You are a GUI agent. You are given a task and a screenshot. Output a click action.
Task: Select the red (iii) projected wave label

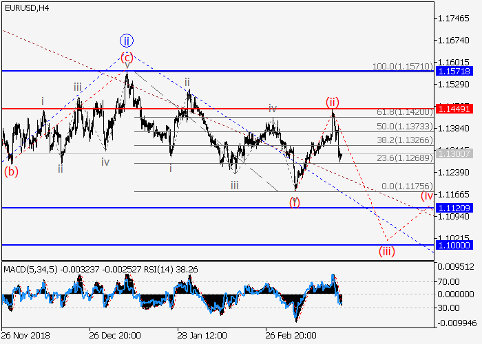[x=386, y=251]
